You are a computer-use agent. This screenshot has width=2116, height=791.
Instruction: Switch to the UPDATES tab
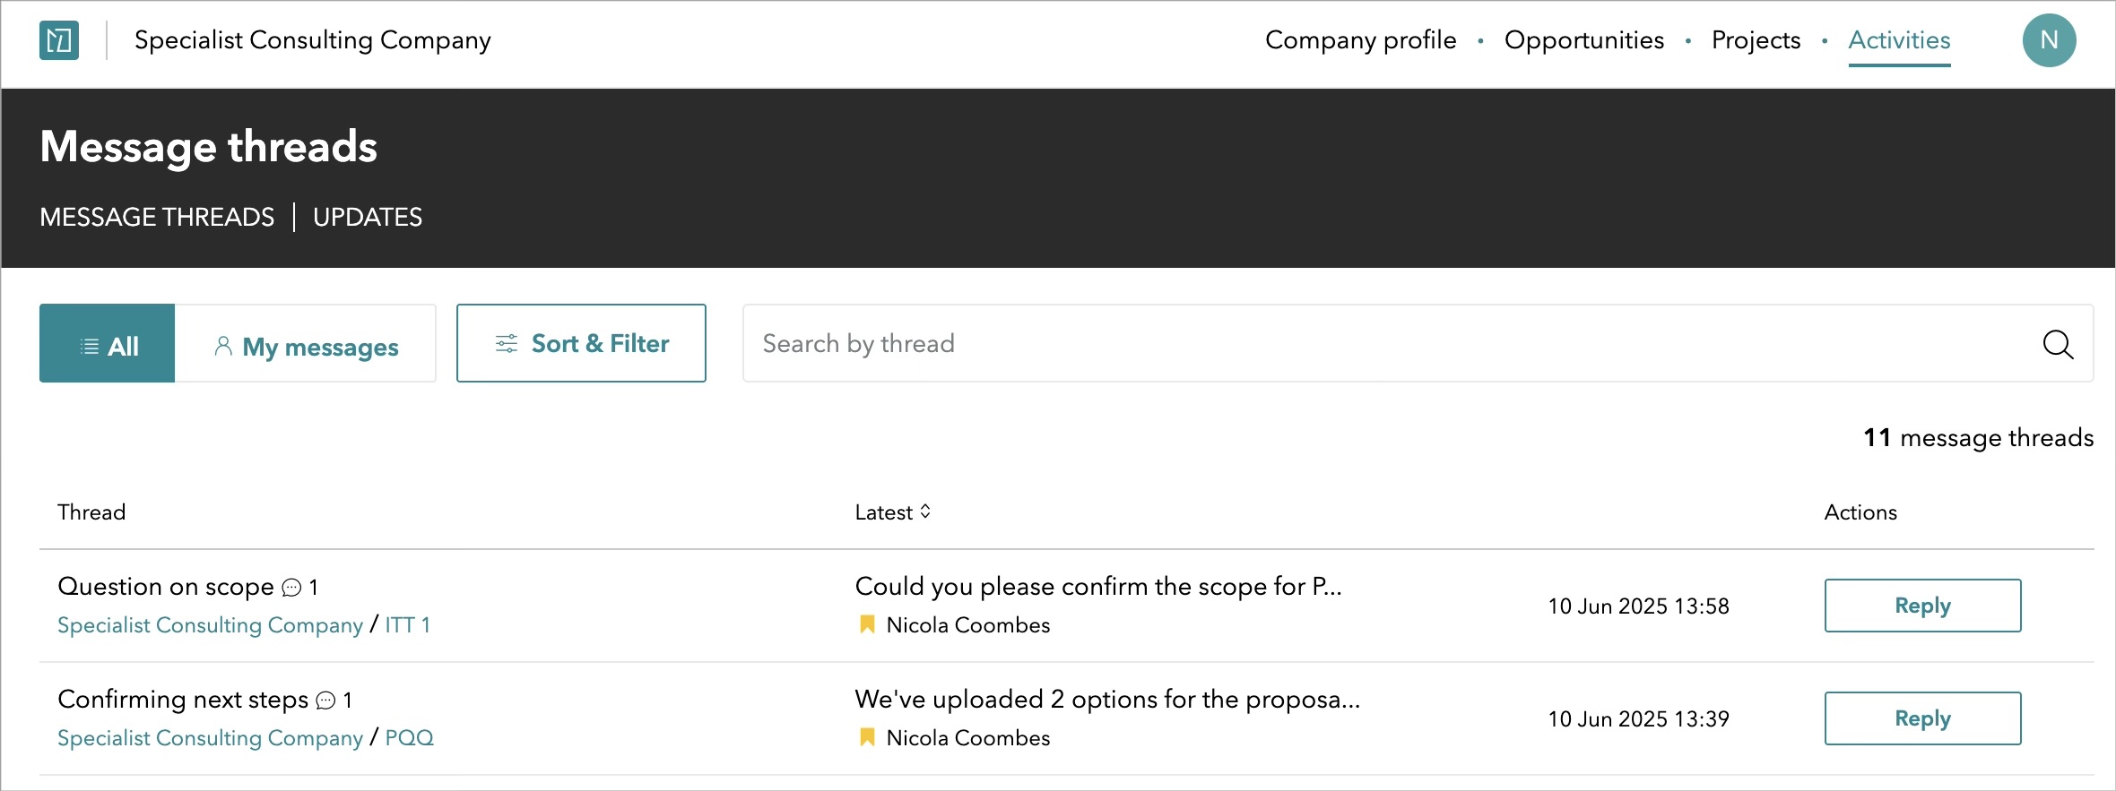[x=367, y=216]
